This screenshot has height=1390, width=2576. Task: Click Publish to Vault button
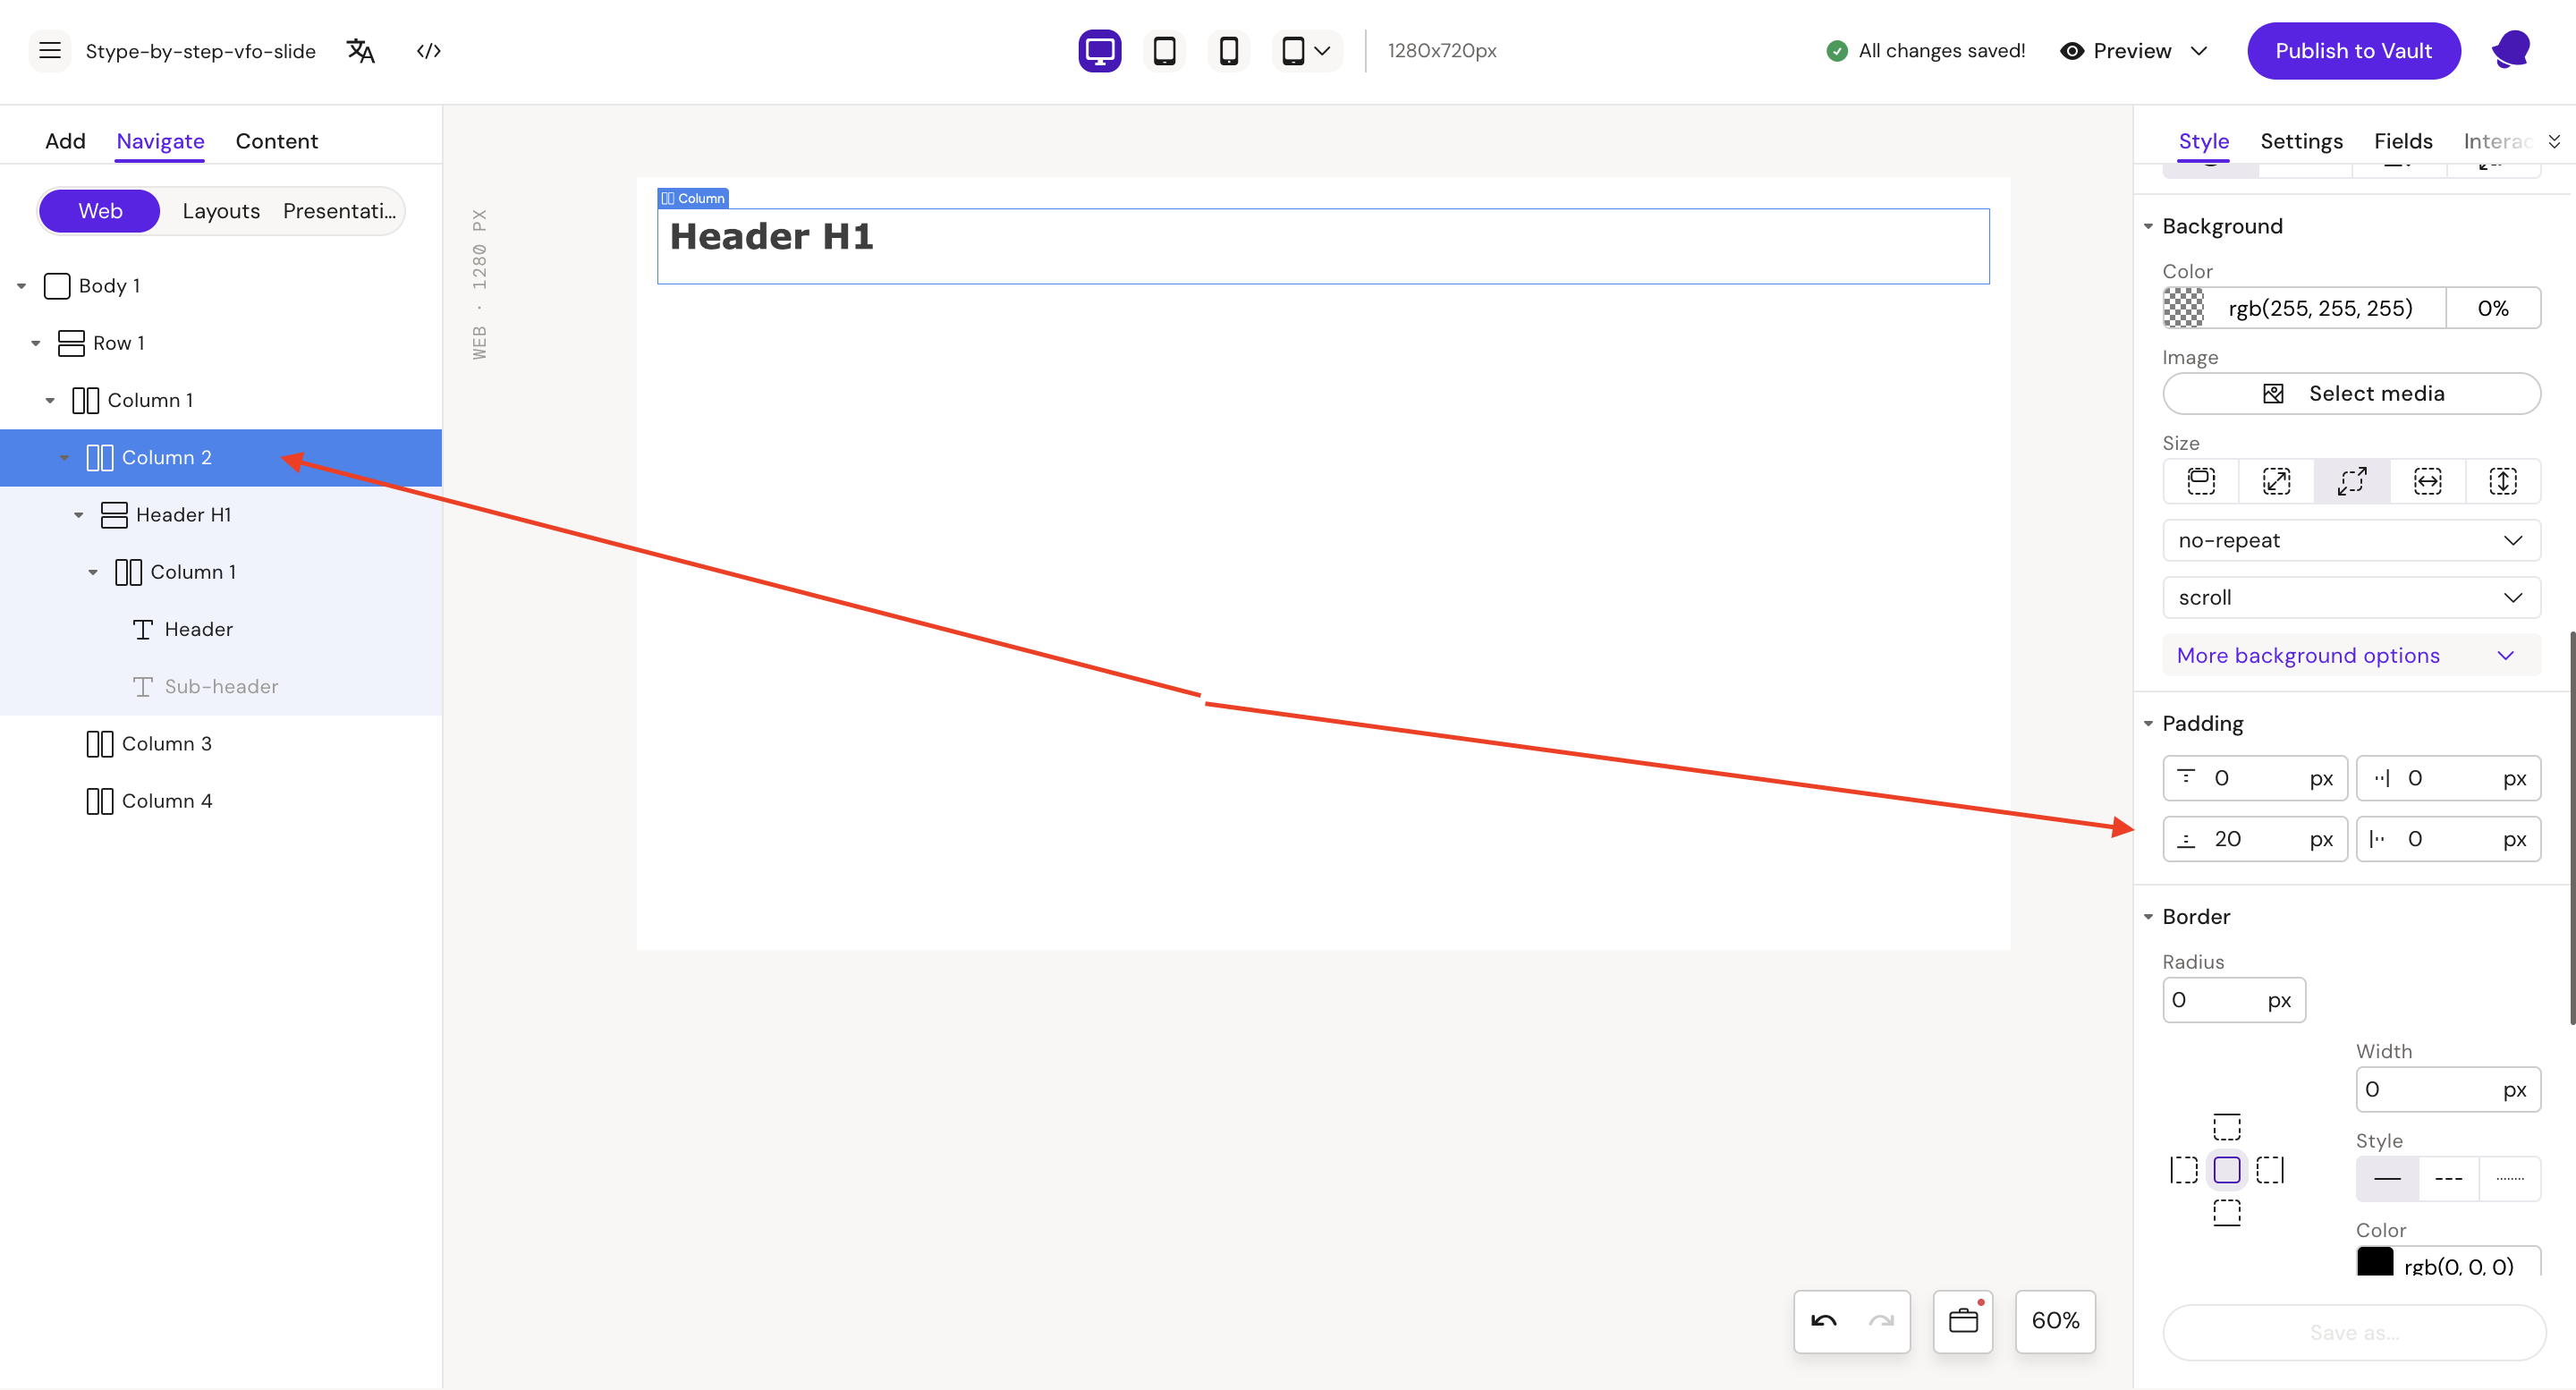point(2353,51)
